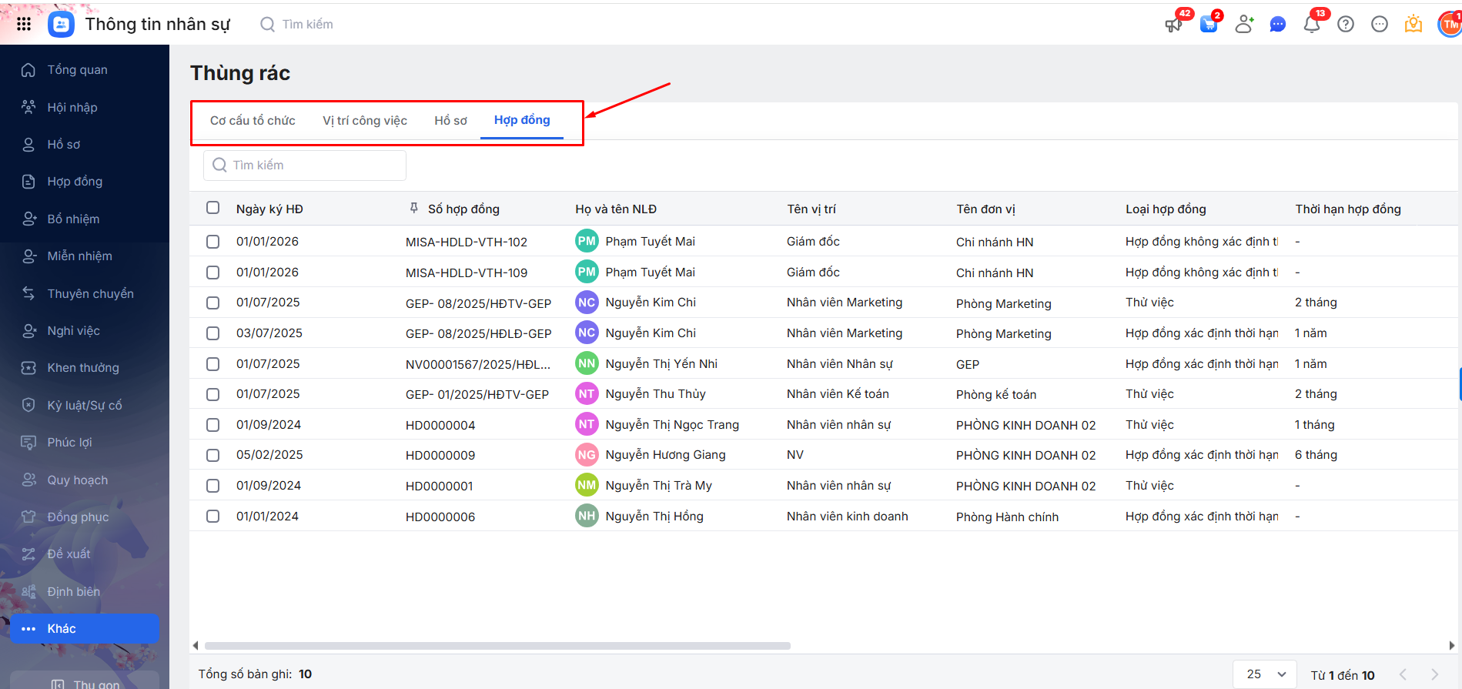The height and width of the screenshot is (689, 1462).
Task: Click the add user icon
Action: (1243, 25)
